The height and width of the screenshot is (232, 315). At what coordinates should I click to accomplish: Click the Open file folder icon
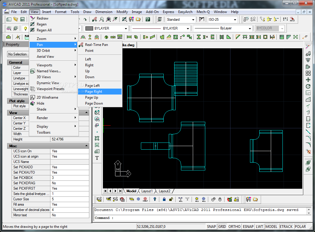tap(15, 19)
